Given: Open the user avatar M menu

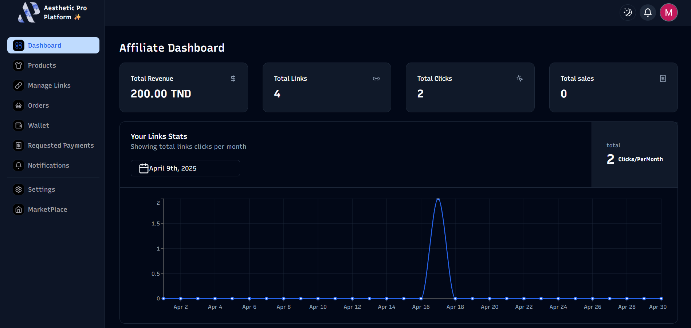Looking at the screenshot, I should (668, 12).
